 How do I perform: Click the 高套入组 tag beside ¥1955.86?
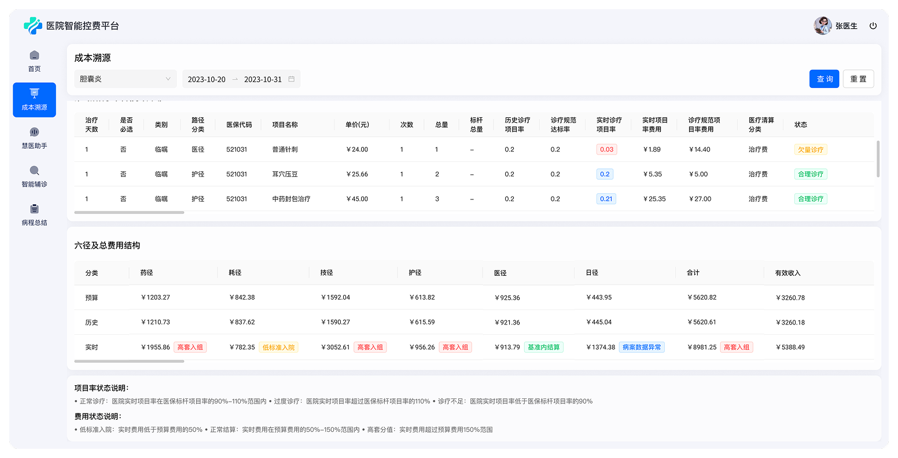point(190,347)
